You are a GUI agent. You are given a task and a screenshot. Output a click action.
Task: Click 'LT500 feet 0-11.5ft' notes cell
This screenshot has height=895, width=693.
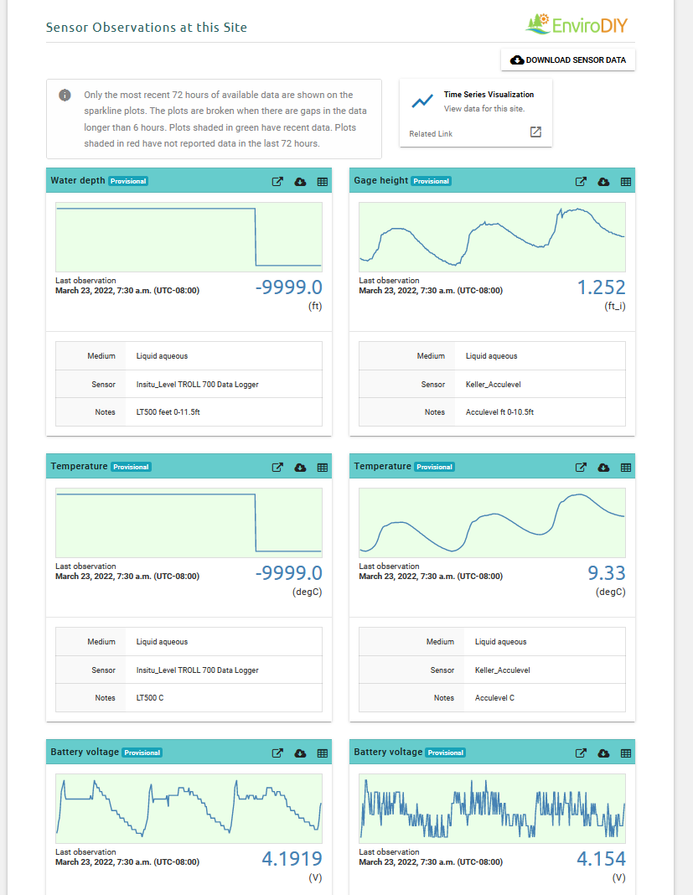click(x=224, y=412)
